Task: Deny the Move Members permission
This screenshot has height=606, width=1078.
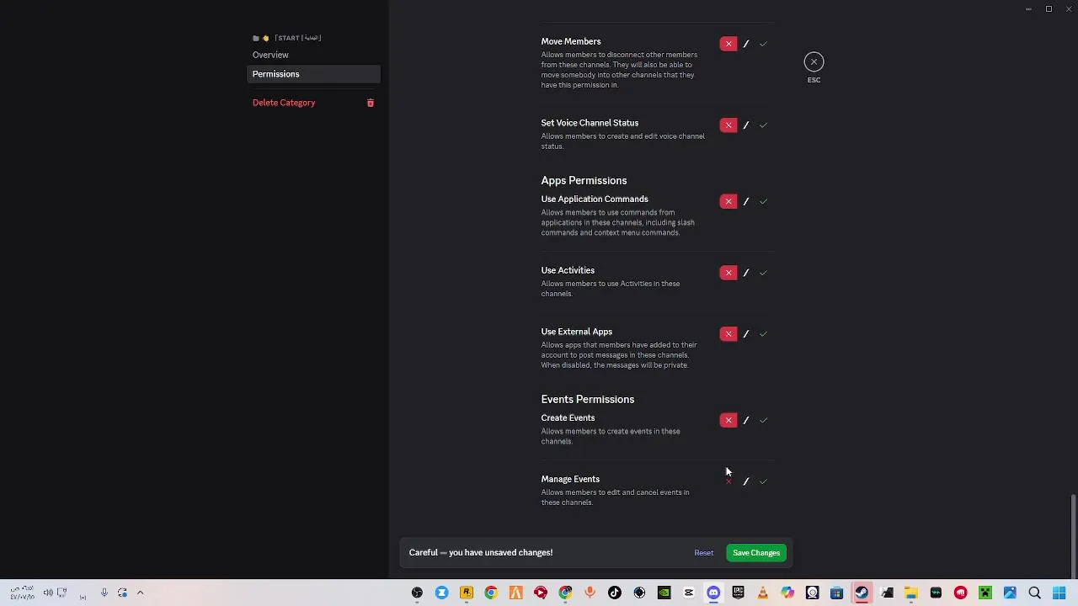Action: [728, 44]
